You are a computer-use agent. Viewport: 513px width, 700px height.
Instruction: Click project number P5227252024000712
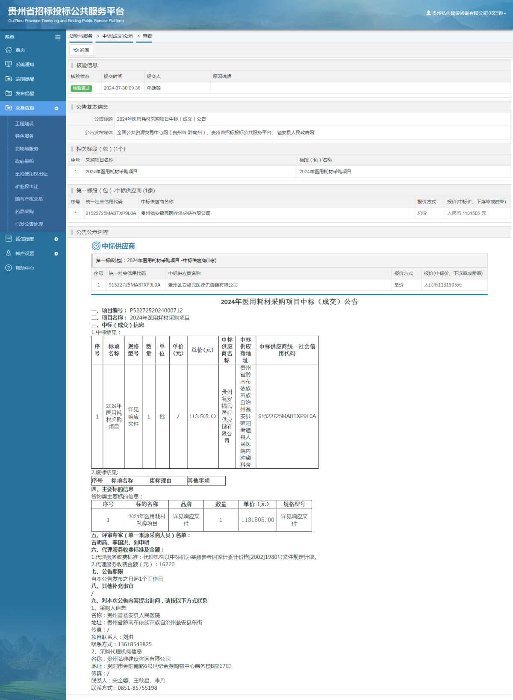156,310
